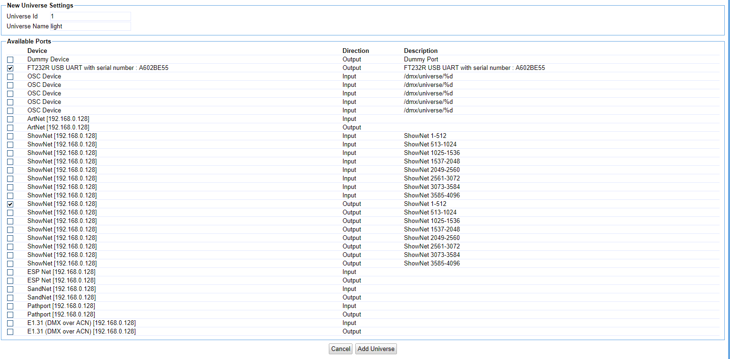Enable the ArtNet Output port checkbox
Image resolution: width=730 pixels, height=359 pixels.
pyautogui.click(x=10, y=128)
